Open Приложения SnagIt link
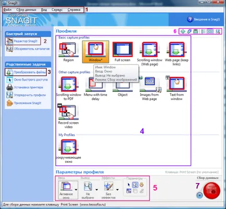Viewport: 226px width, 209px height. coord(24,103)
